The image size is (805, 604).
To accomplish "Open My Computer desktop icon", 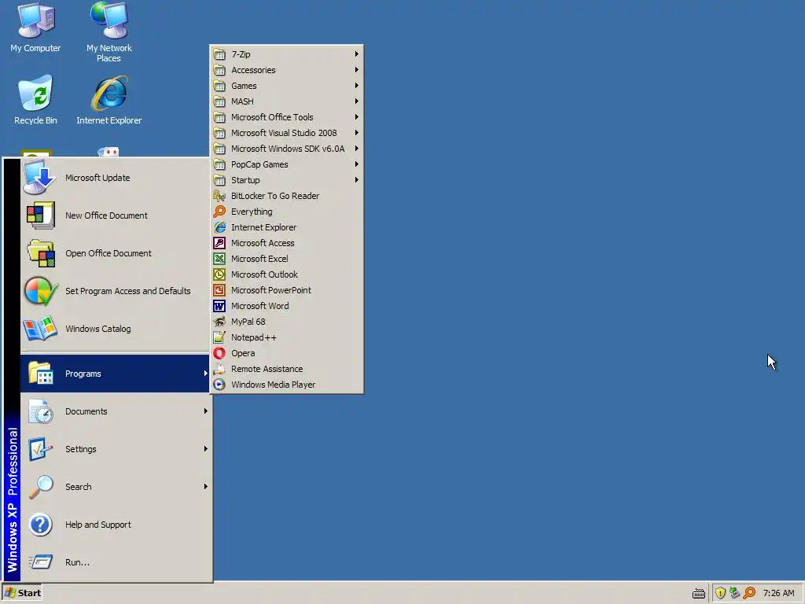I will coord(35,28).
